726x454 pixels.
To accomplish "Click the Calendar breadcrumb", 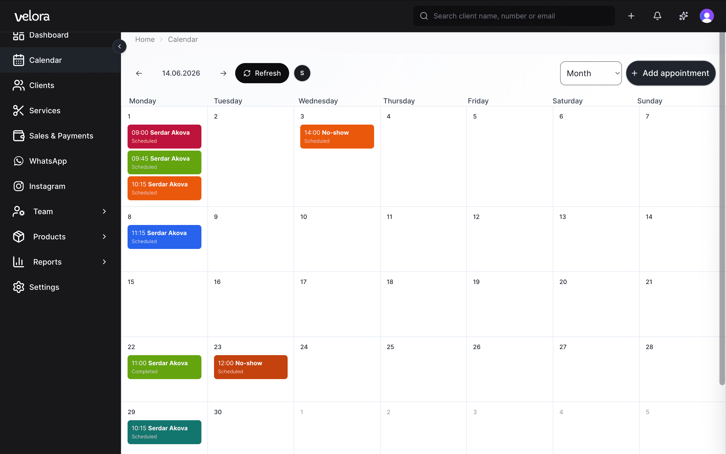I will coord(183,39).
